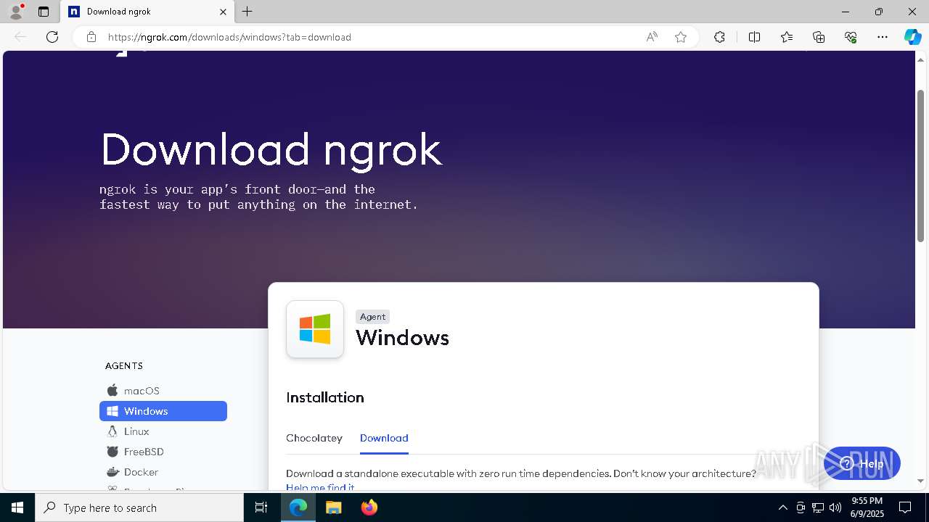The height and width of the screenshot is (522, 929).
Task: Click the browser back arrow
Action: pos(20,37)
